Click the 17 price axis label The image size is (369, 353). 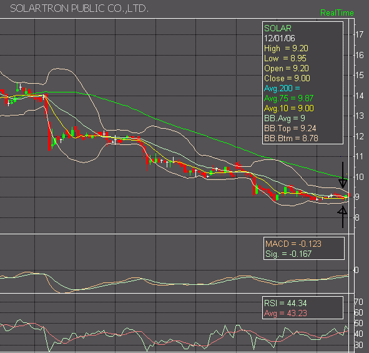pos(360,35)
